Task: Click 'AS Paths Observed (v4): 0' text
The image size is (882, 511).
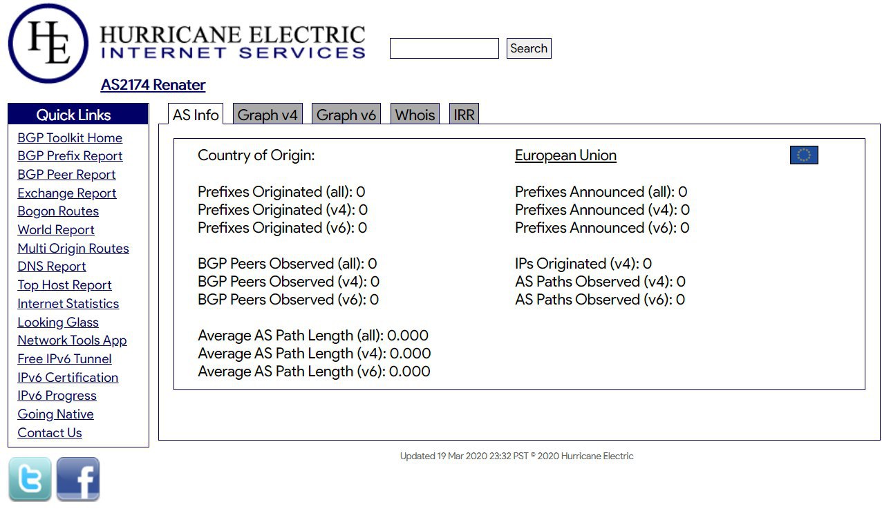Action: click(x=600, y=282)
